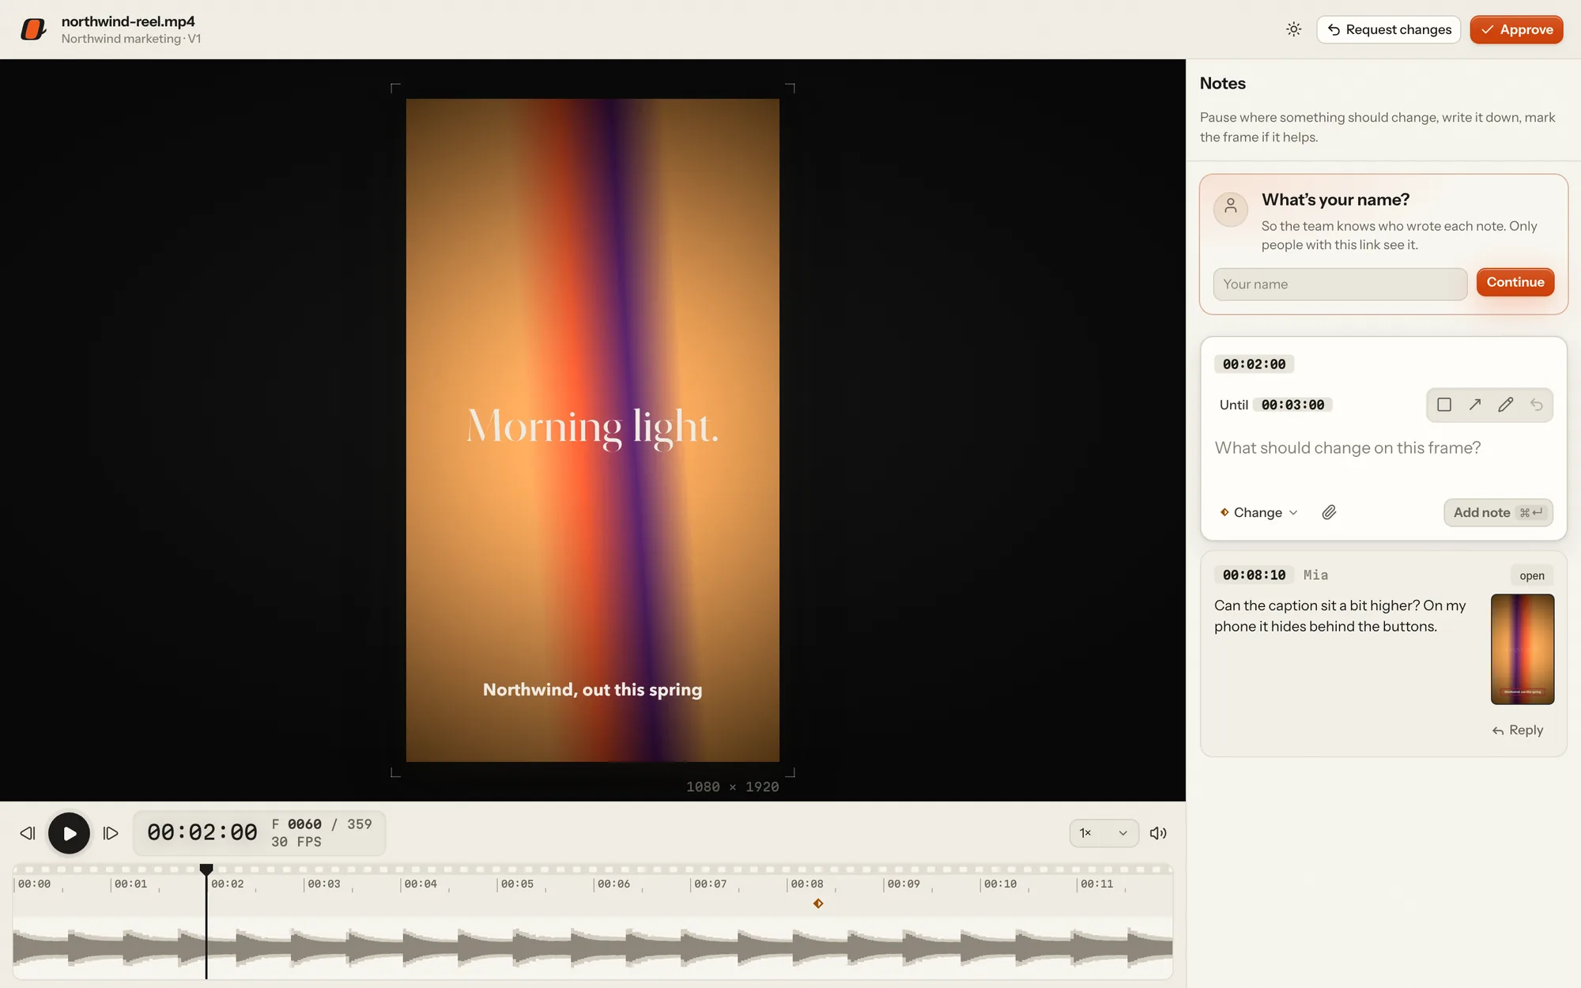The height and width of the screenshot is (988, 1581).
Task: Click Request changes button
Action: pos(1388,29)
